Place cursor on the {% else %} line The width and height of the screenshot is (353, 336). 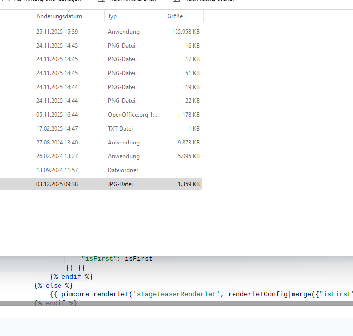(54, 286)
